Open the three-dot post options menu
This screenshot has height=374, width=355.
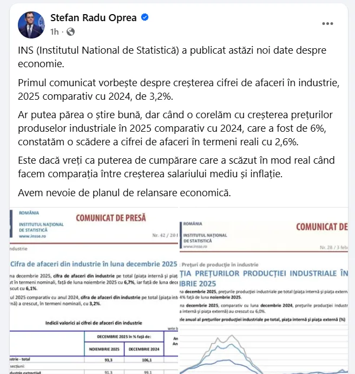tap(328, 24)
